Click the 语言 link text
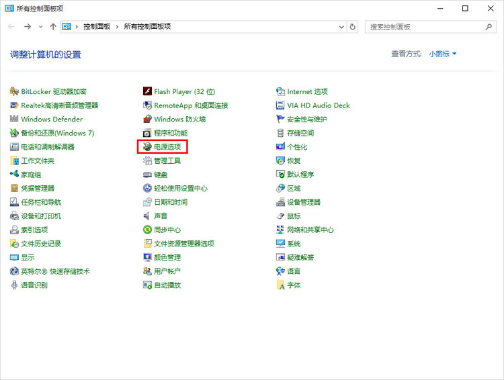 (x=294, y=271)
